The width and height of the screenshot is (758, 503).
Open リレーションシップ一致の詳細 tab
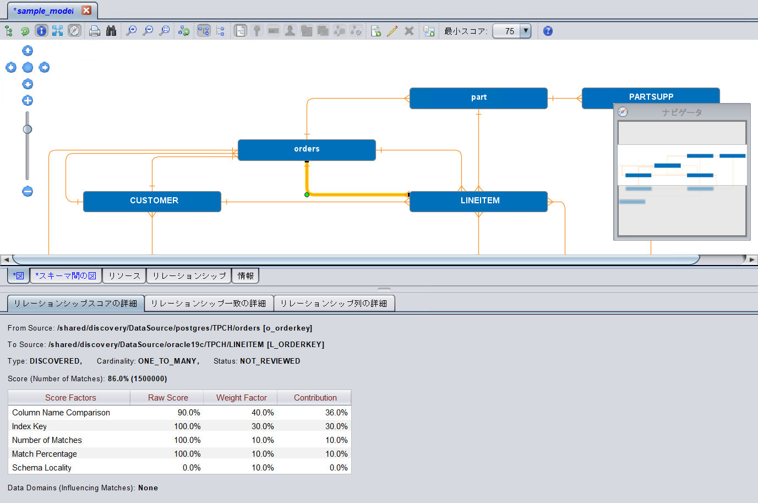pyautogui.click(x=209, y=303)
